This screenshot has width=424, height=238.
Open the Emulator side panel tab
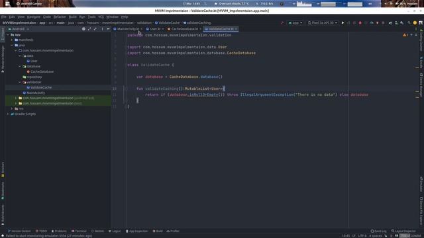tap(421, 184)
